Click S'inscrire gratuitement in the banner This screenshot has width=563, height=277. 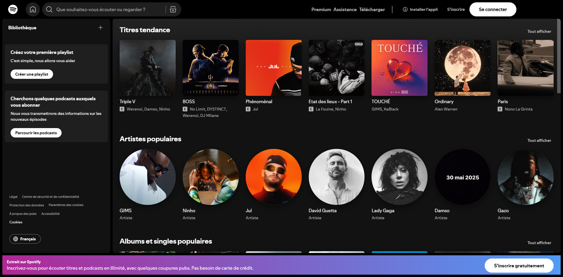pyautogui.click(x=519, y=266)
